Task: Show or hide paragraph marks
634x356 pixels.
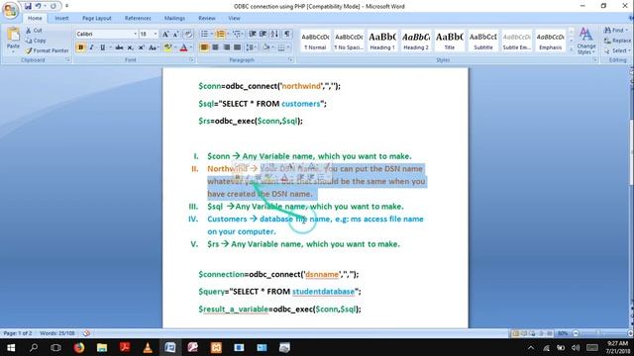Action: (286, 35)
